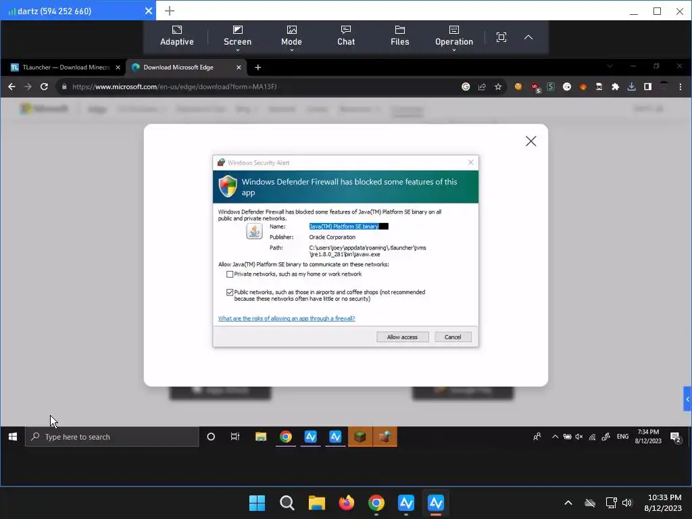
Task: Switch to TLauncher Download Minecraft browser tab
Action: pyautogui.click(x=66, y=67)
